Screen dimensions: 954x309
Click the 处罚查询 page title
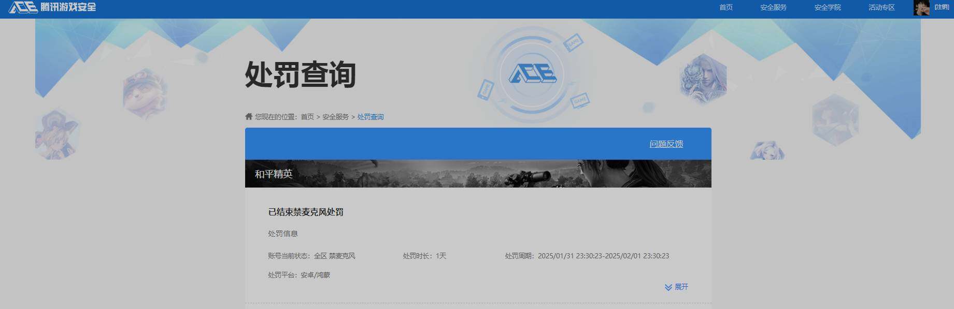(x=300, y=75)
